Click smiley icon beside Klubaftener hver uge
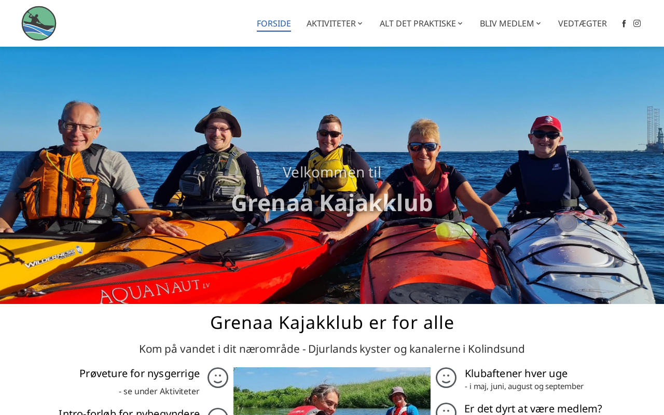 446,378
